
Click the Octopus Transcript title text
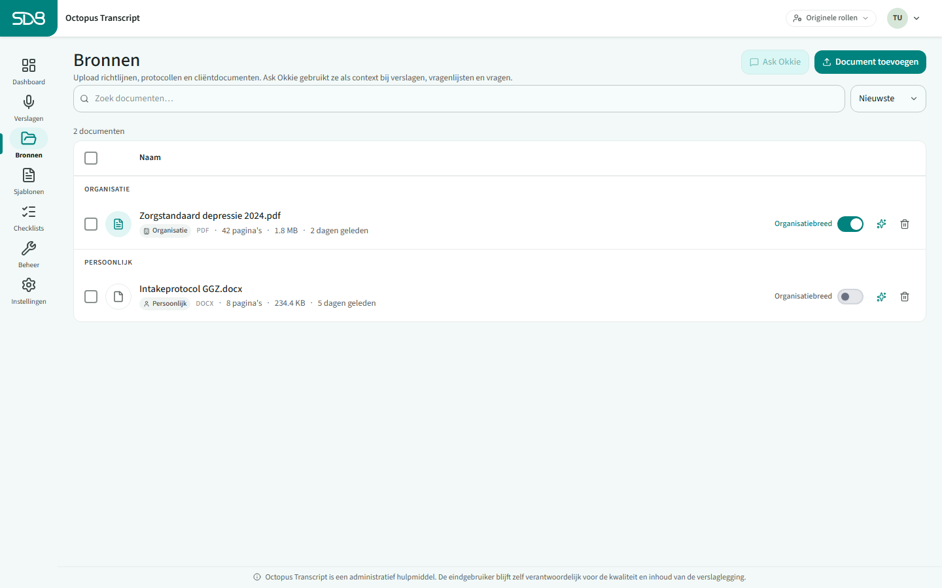point(103,18)
